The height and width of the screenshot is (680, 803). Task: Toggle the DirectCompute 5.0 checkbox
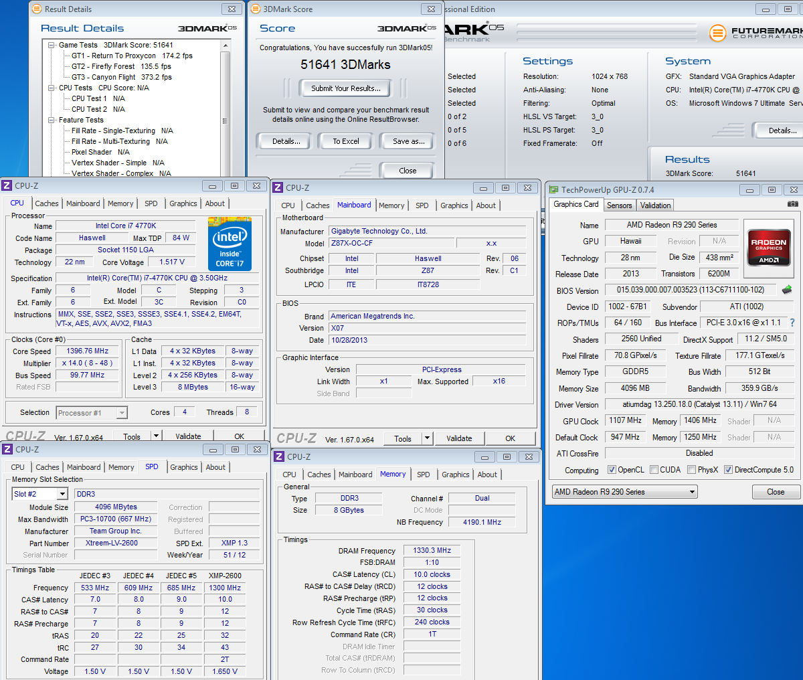[x=728, y=470]
